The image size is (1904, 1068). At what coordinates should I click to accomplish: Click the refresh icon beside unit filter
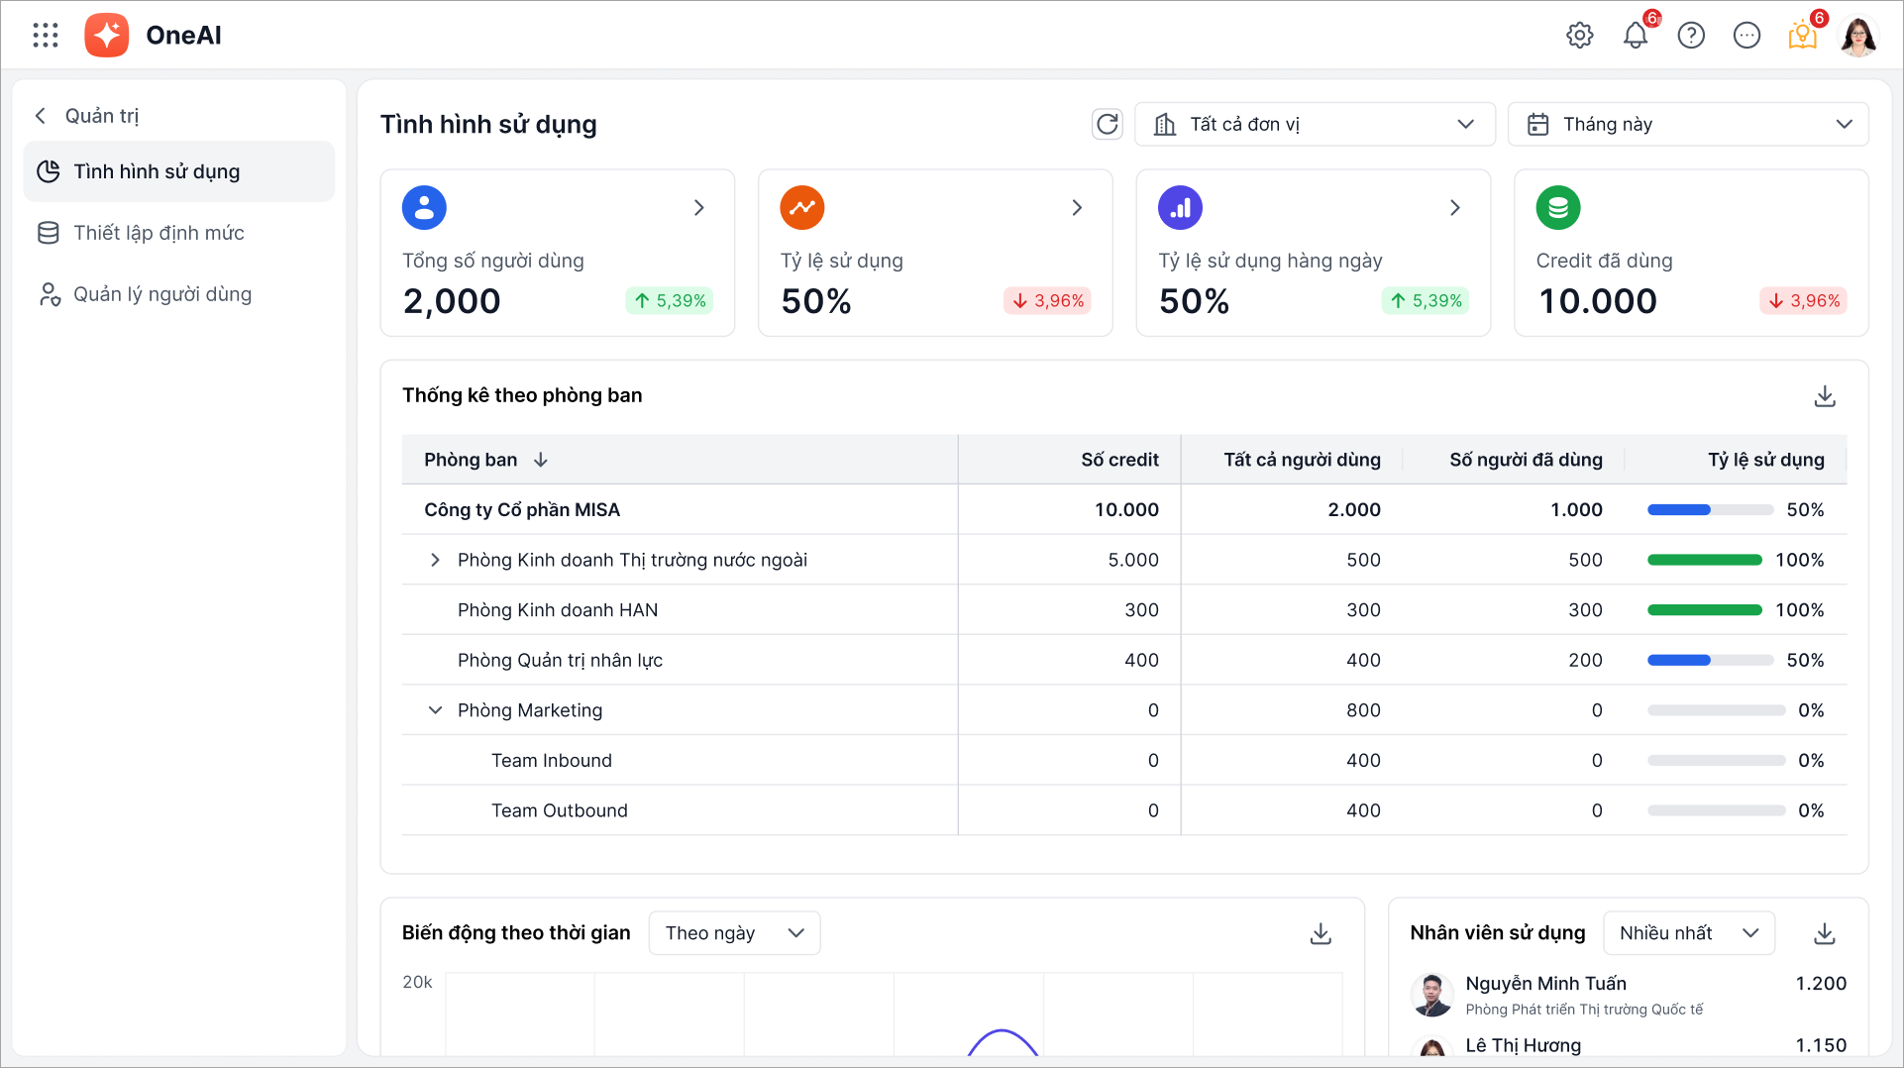[1107, 124]
